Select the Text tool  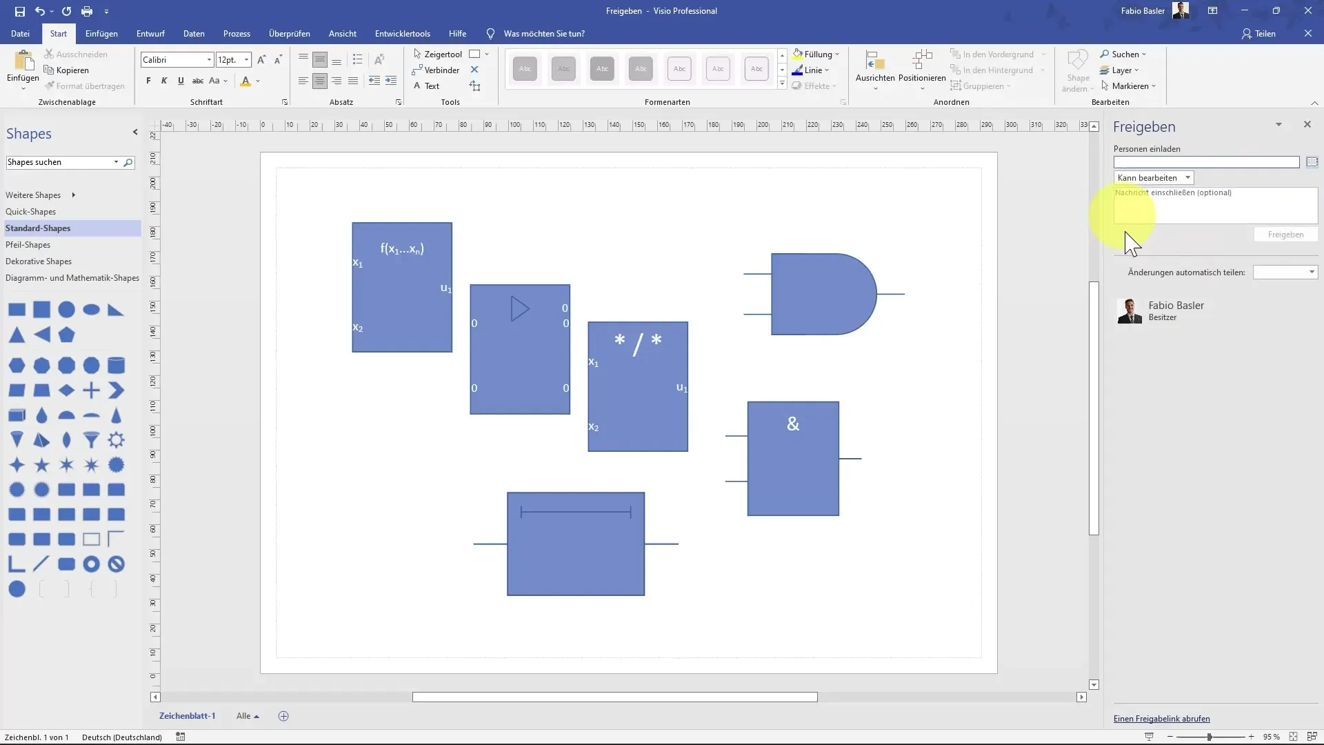pyautogui.click(x=426, y=86)
